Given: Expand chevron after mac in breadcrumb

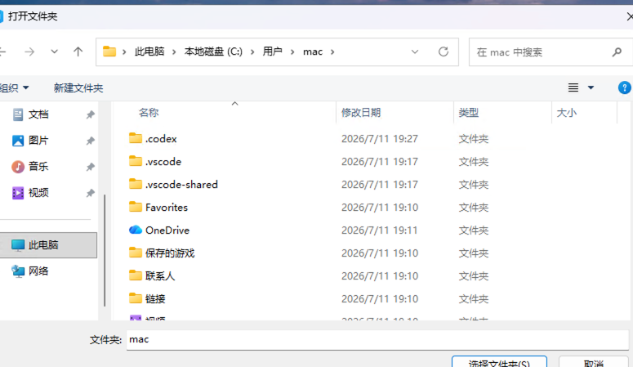Looking at the screenshot, I should (x=332, y=51).
